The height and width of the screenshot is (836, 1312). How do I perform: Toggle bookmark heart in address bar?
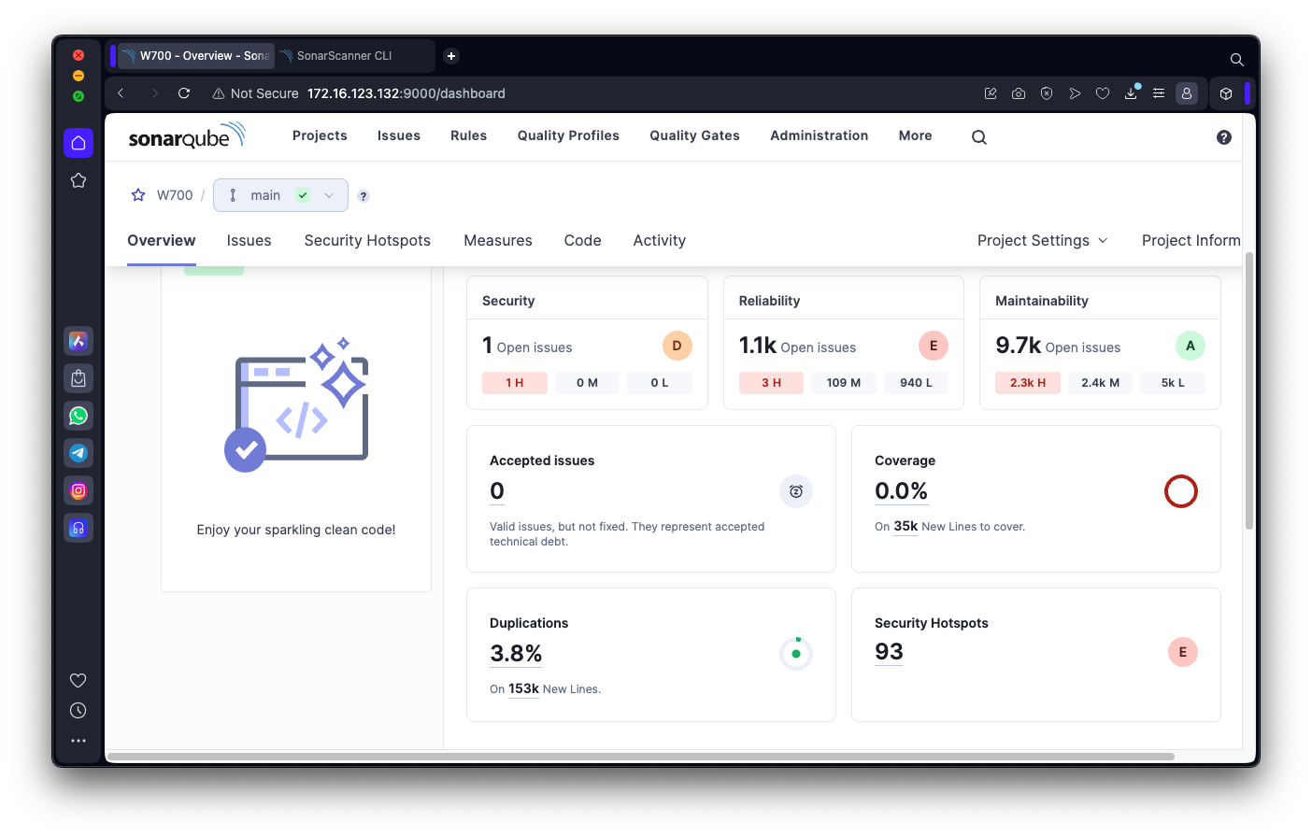click(x=1103, y=93)
